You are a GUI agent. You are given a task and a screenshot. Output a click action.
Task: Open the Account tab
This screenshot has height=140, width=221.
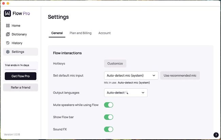pos(104,33)
